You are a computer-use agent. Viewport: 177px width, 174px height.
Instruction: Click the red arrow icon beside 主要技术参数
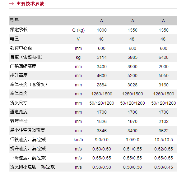(12, 4)
